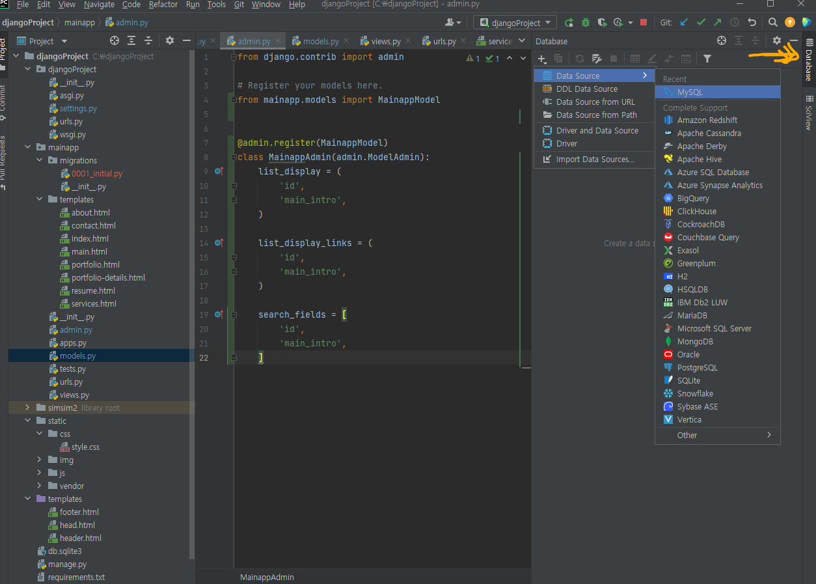Open the query console QL icon

tap(686, 59)
